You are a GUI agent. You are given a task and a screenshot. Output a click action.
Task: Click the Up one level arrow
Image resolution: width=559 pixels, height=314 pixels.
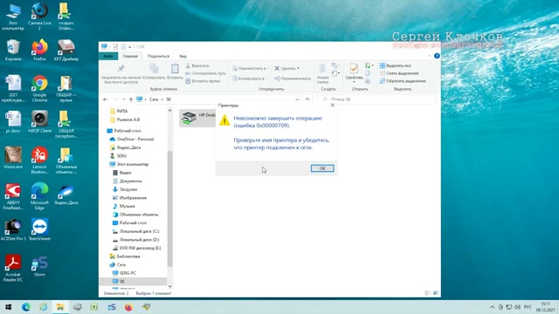click(131, 99)
